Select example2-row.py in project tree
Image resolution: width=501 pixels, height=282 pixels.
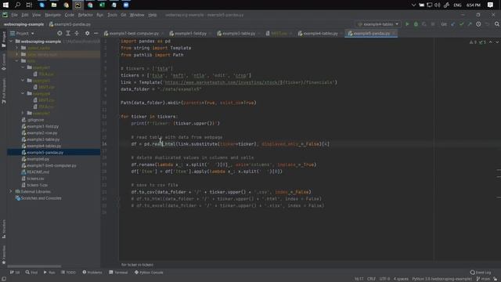41,132
